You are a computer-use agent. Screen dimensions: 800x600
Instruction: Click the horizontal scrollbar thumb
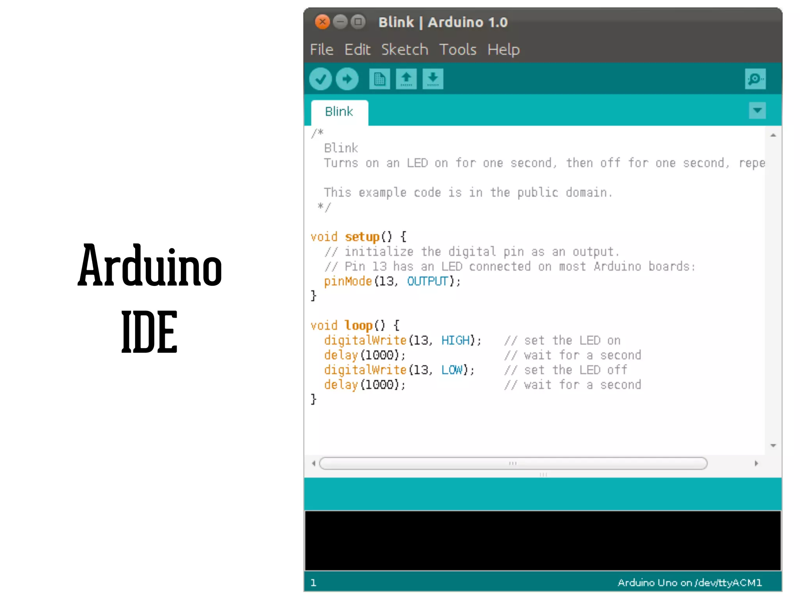tap(513, 463)
